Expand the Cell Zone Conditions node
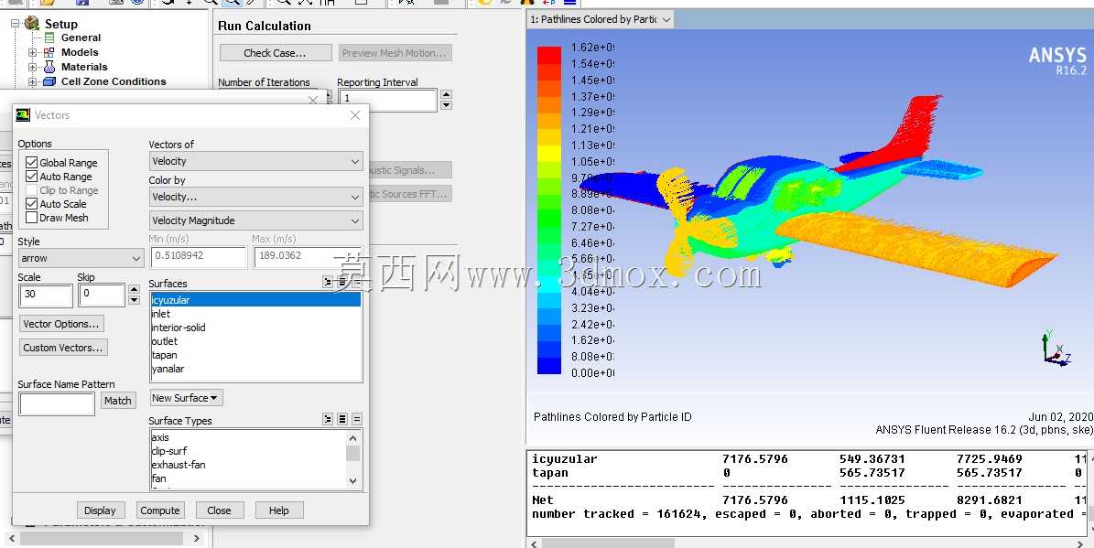 click(x=32, y=81)
